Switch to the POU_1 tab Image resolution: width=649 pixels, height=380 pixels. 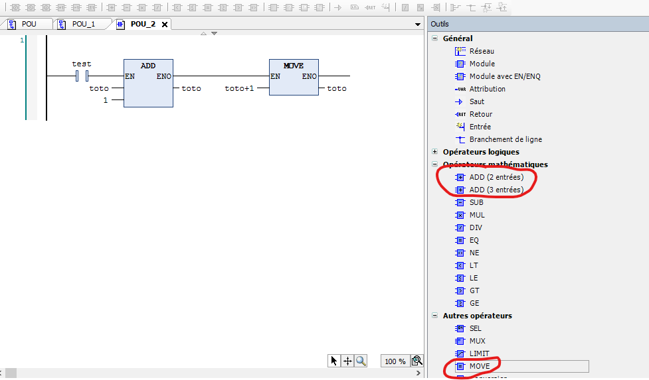coord(83,24)
